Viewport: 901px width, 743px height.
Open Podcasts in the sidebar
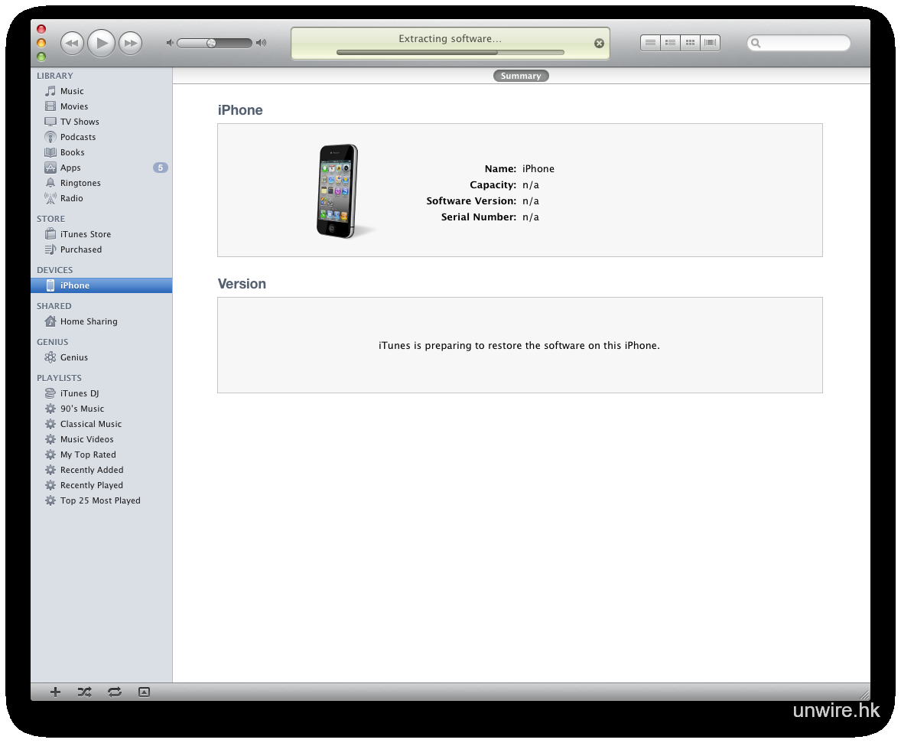[78, 137]
